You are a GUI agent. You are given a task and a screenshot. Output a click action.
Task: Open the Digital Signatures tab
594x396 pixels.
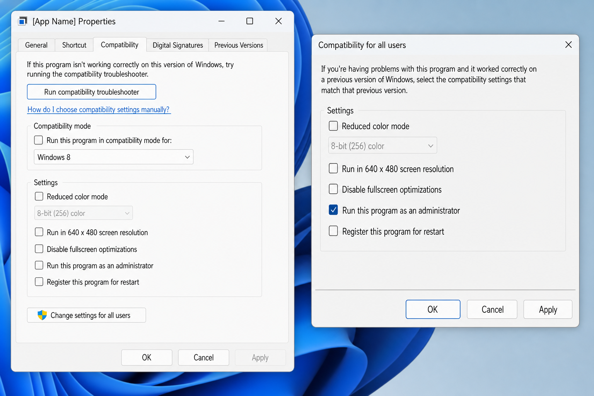click(x=178, y=45)
